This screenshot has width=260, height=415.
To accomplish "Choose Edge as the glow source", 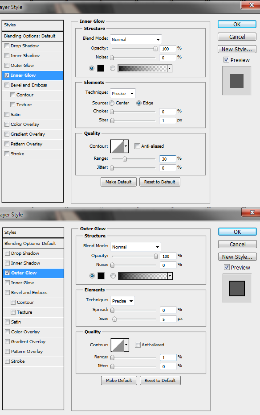I will pos(139,103).
